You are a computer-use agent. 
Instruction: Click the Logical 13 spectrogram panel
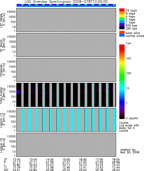[66, 120]
